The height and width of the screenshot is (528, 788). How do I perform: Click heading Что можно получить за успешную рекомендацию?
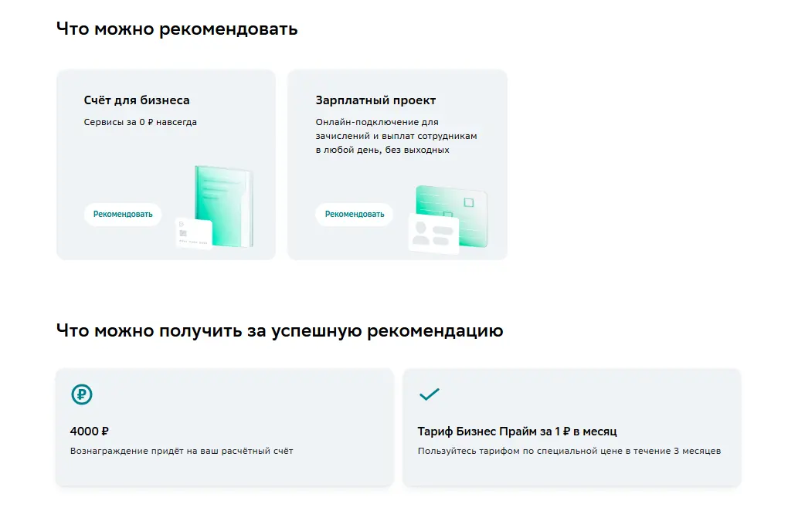coord(280,330)
